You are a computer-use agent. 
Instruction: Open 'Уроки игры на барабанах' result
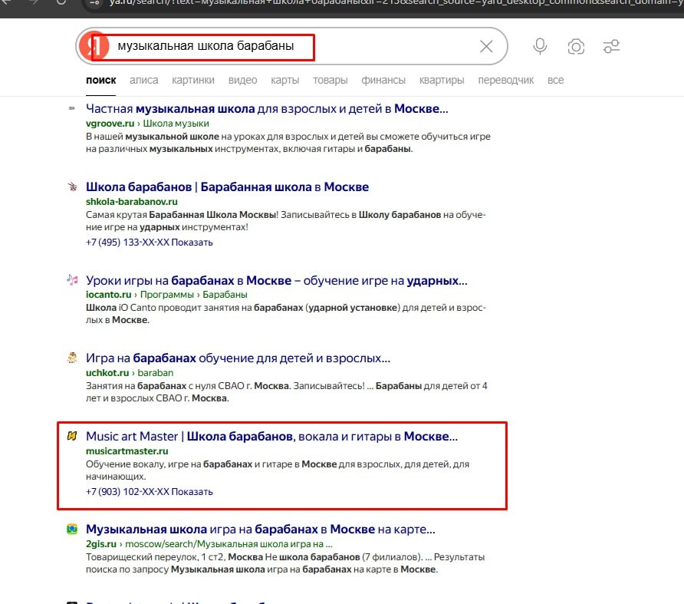[x=277, y=280]
